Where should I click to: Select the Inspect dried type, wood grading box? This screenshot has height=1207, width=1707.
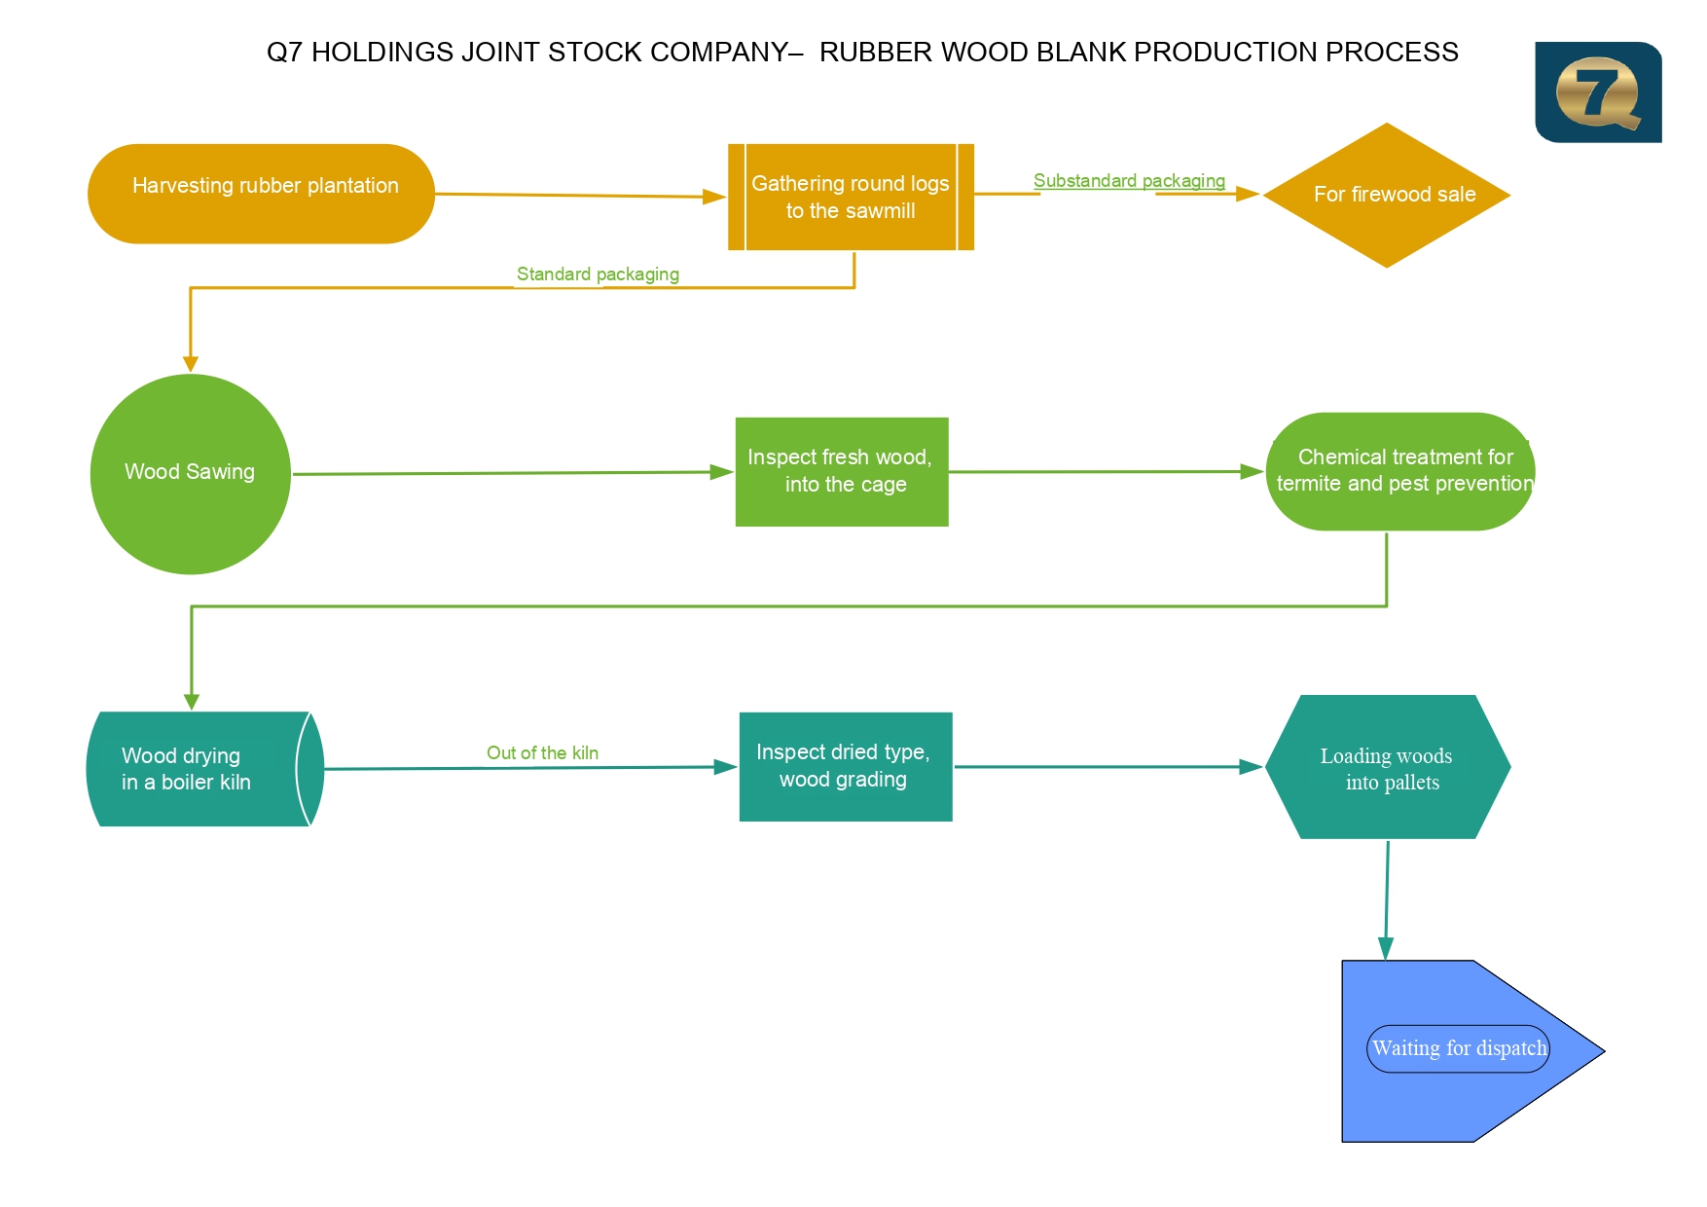click(x=846, y=767)
